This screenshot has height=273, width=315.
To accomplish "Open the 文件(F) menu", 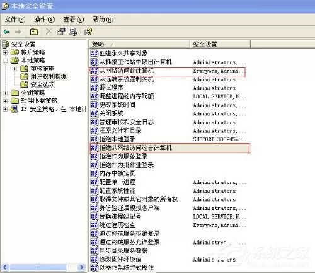I will [x=15, y=20].
